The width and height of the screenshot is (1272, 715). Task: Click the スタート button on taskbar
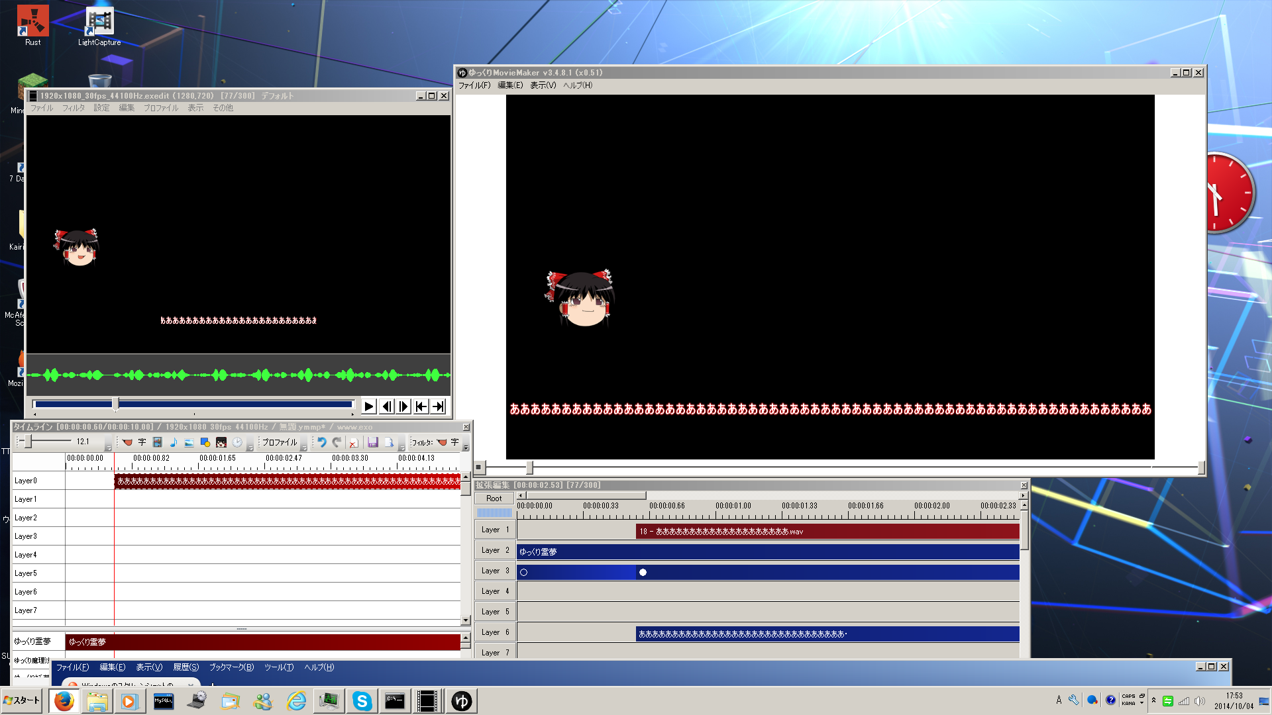pos(23,700)
